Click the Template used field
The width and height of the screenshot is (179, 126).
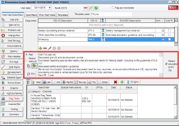point(111,14)
